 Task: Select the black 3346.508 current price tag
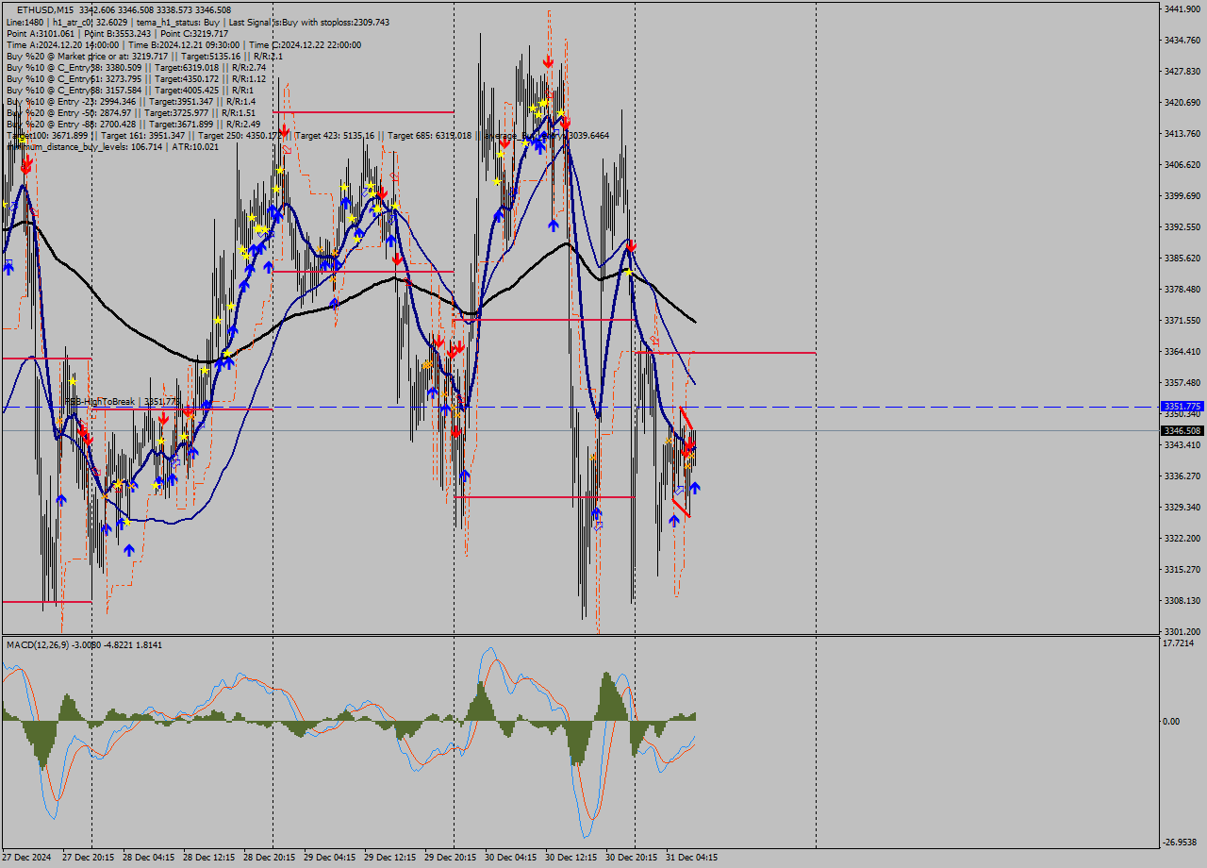pyautogui.click(x=1182, y=430)
